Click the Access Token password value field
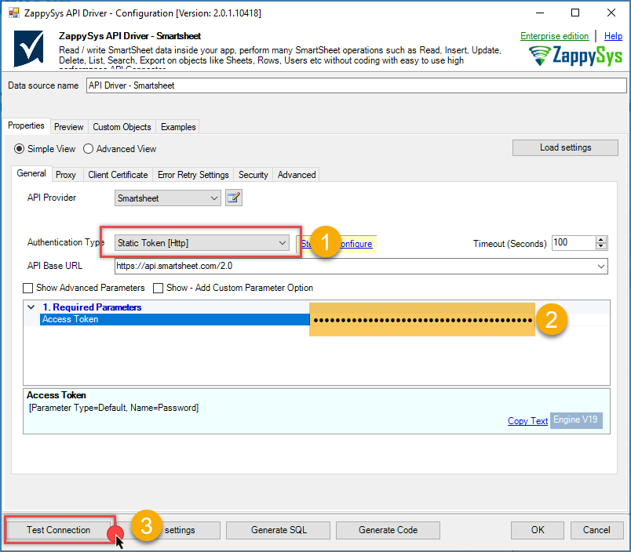631x552 pixels. pos(422,320)
